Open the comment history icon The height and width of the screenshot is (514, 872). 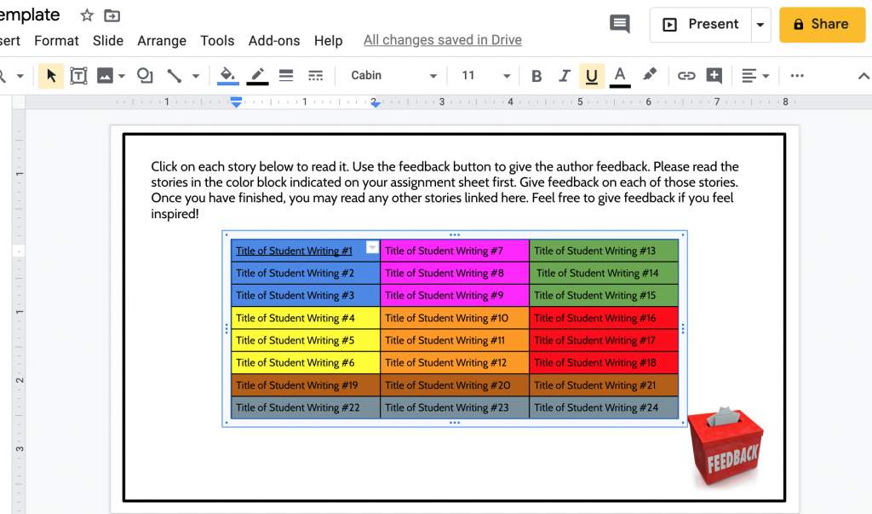pos(620,24)
